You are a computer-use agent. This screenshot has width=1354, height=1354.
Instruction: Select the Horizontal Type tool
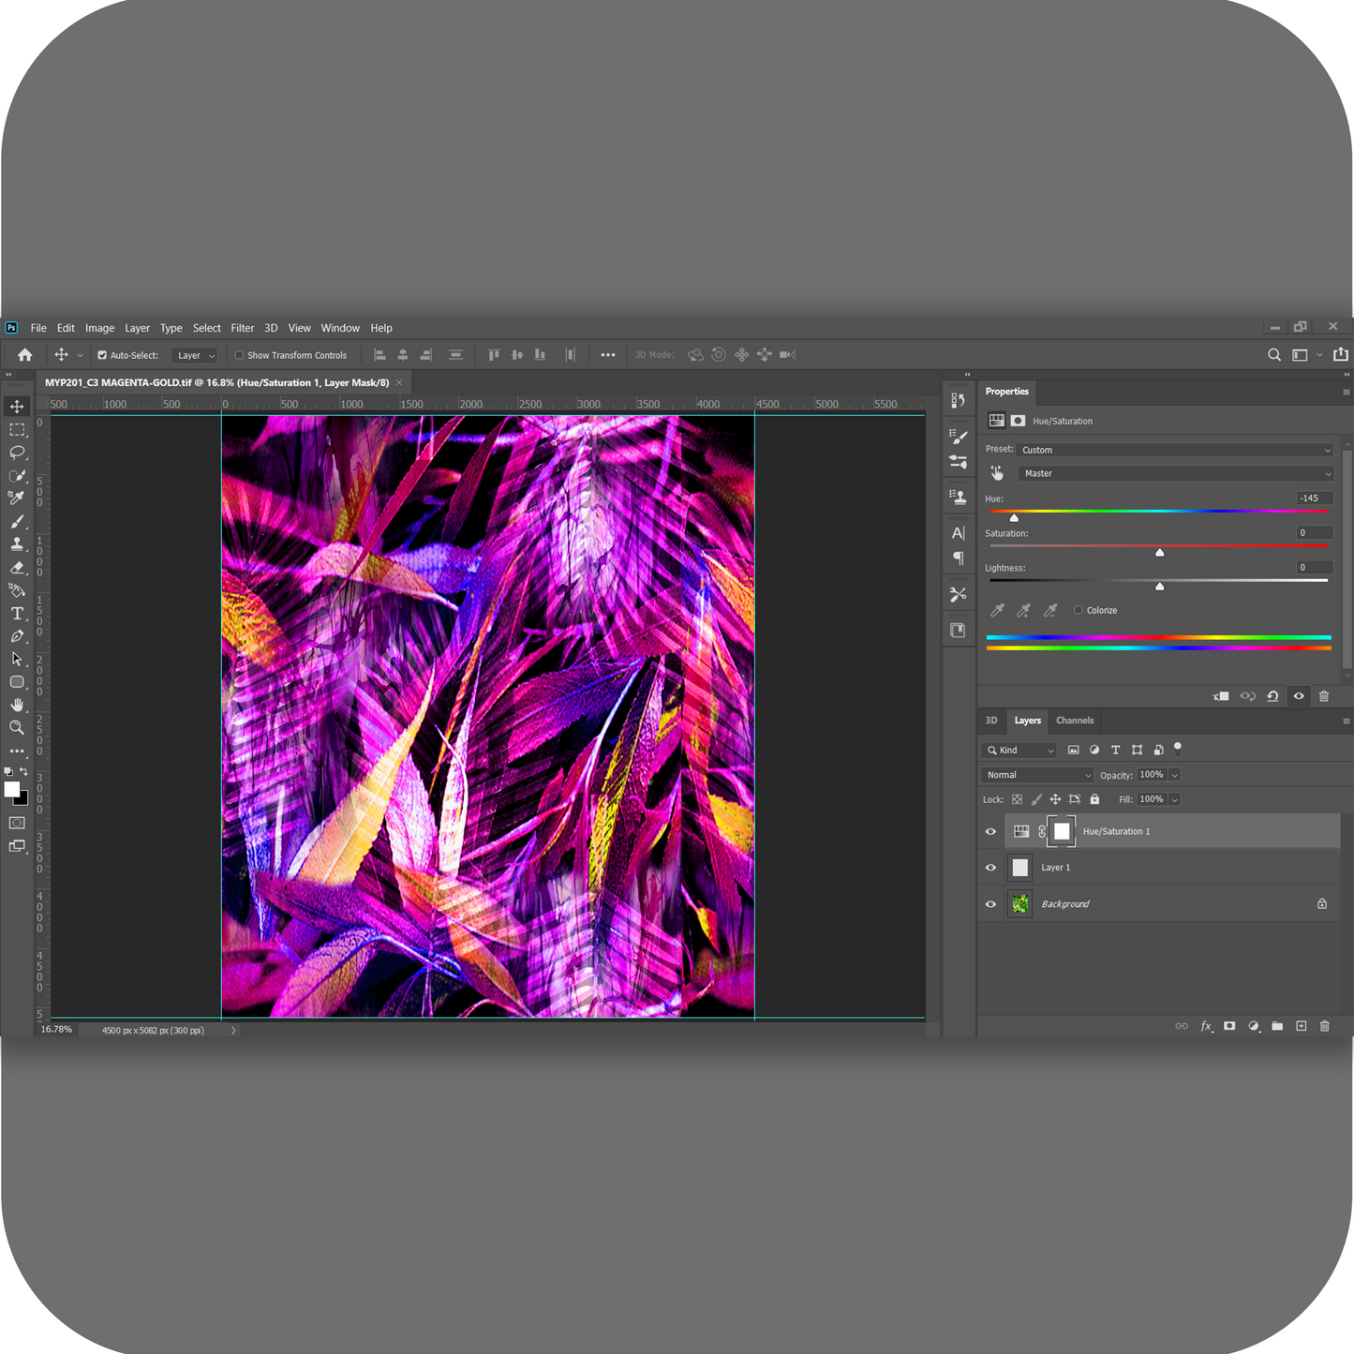tap(17, 613)
